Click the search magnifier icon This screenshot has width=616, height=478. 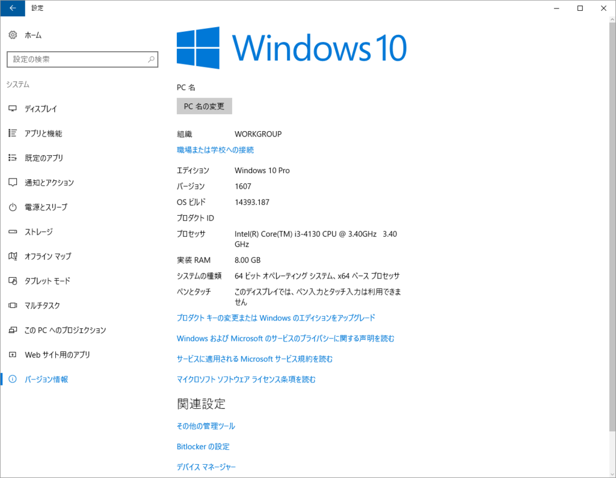pos(151,60)
